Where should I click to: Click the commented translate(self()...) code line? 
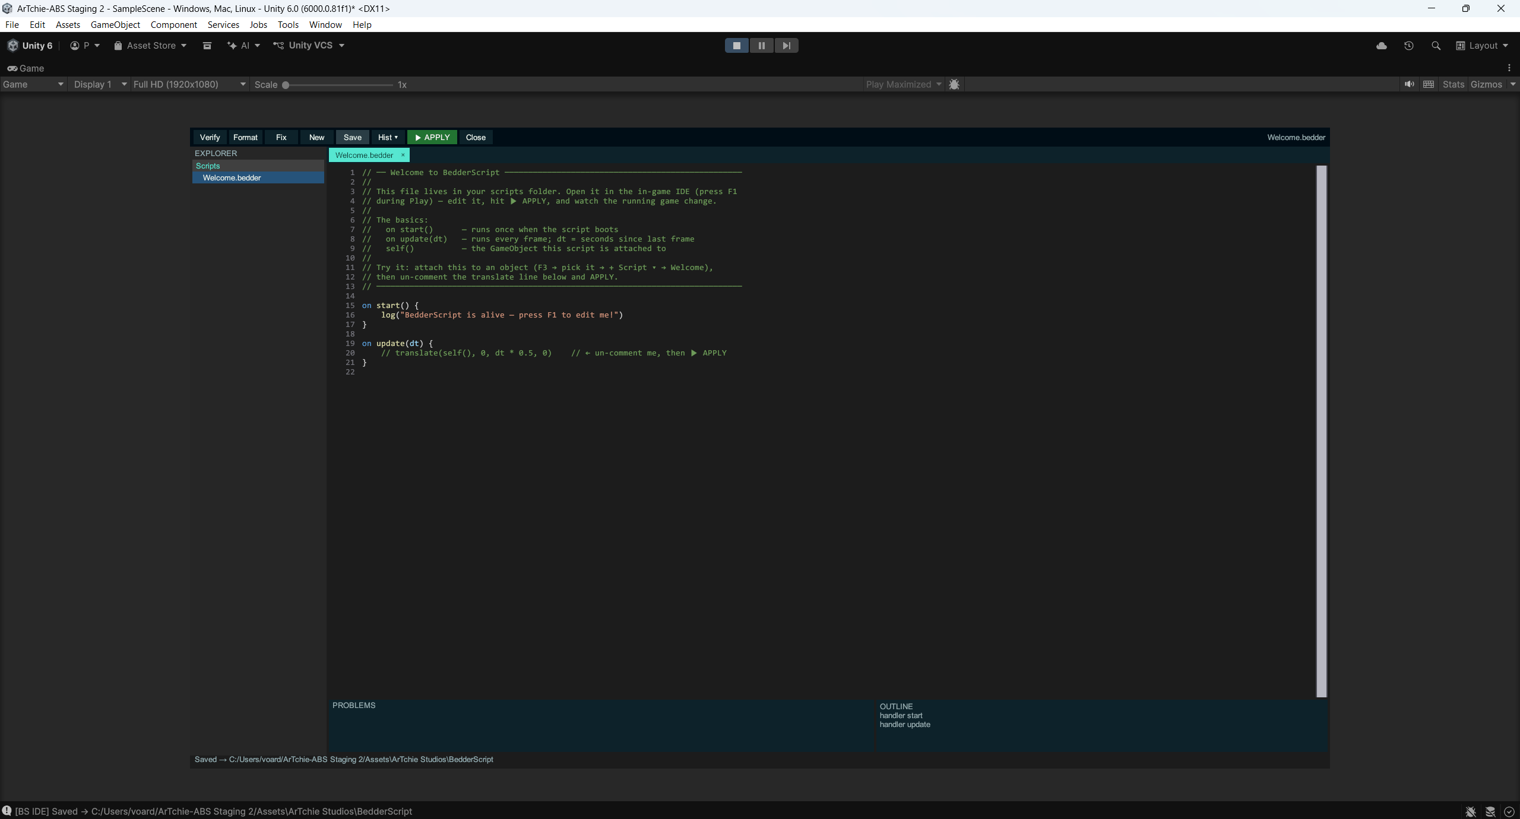point(553,353)
